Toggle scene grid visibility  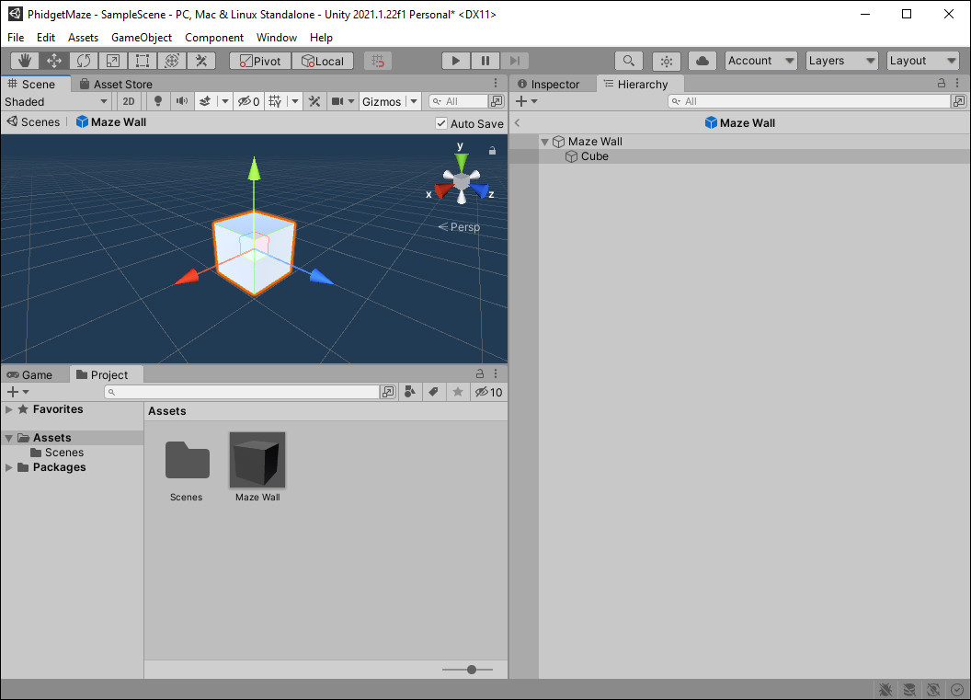[276, 101]
